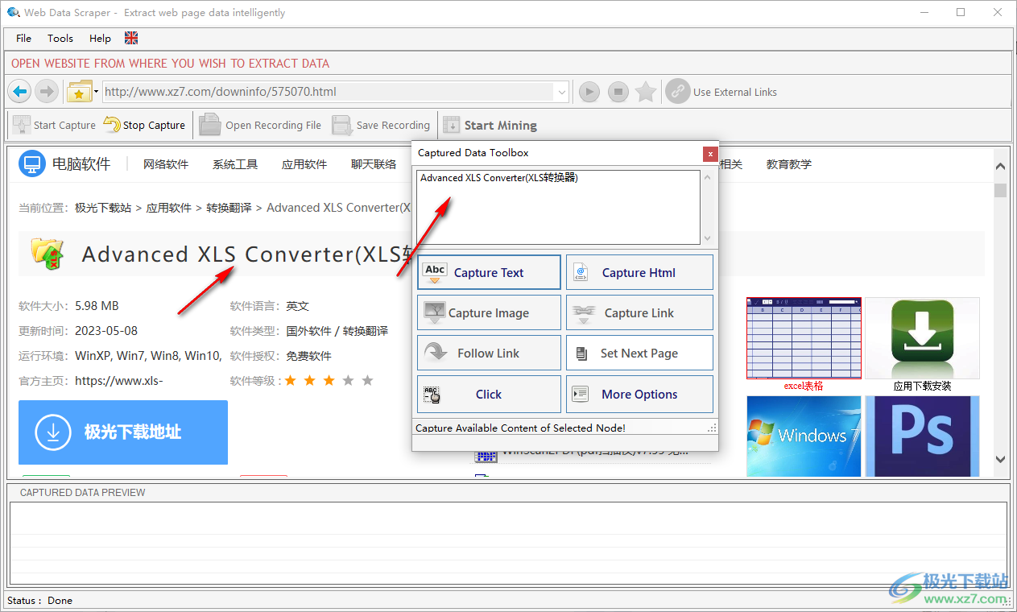Click the 转换翻译 breadcrumb link
The height and width of the screenshot is (612, 1017).
pos(229,208)
